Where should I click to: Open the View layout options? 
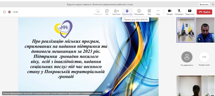149,11
